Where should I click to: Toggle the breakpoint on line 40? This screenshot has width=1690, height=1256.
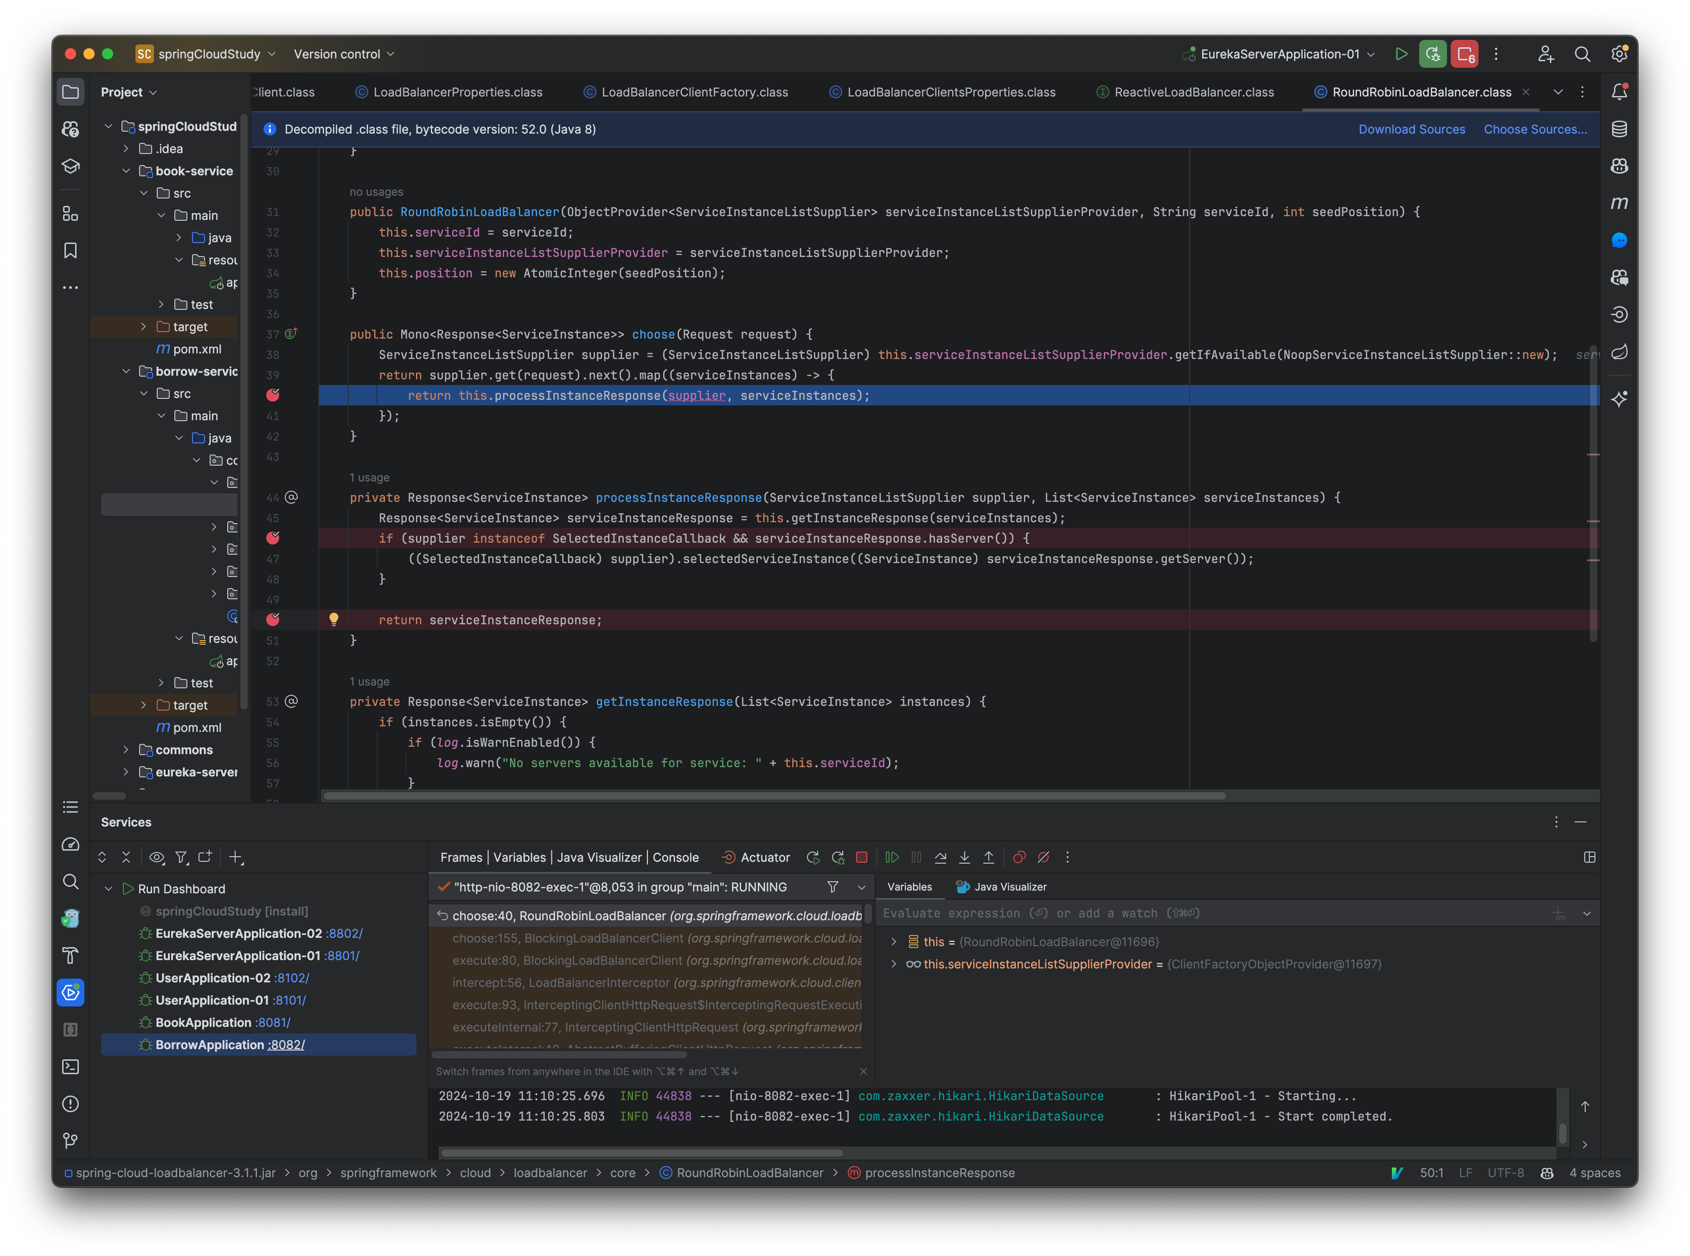[x=273, y=395]
